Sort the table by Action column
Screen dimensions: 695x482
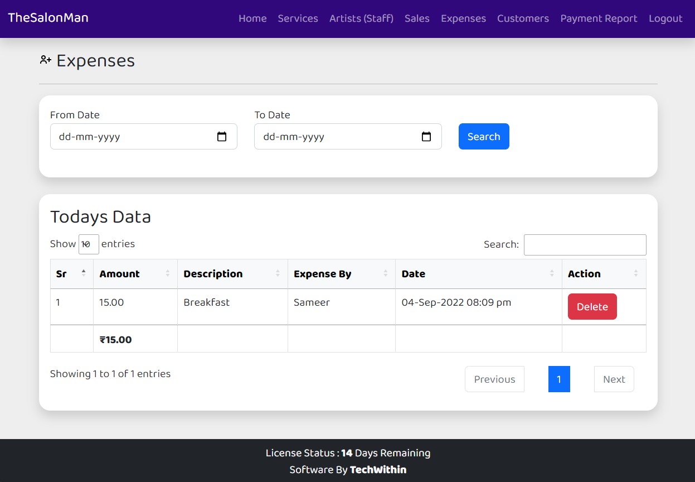tap(604, 274)
